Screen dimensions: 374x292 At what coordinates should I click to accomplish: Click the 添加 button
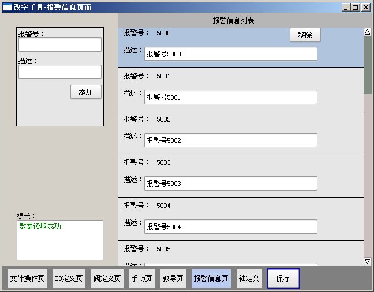[86, 92]
